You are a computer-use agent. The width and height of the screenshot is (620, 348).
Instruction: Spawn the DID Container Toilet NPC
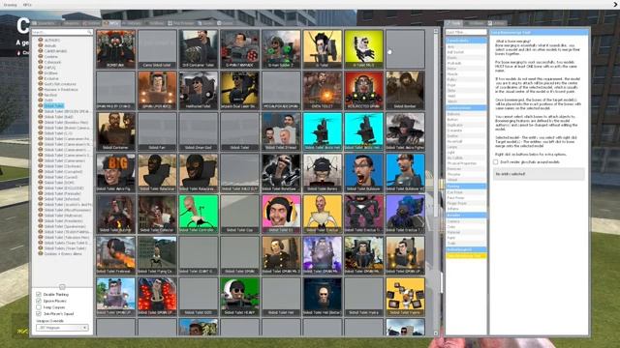pyautogui.click(x=199, y=48)
